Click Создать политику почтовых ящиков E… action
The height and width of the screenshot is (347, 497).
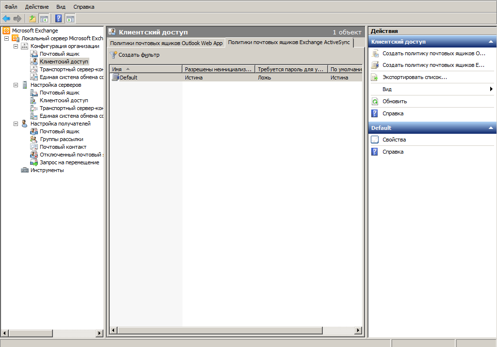(x=433, y=65)
